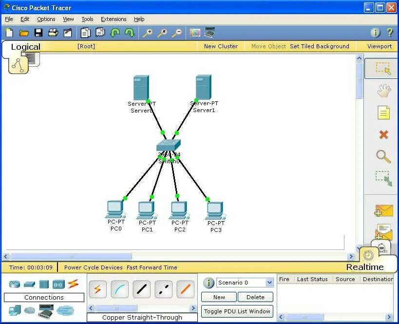399x324 pixels.
Task: Select the Custom Made Devices icon
Action: (x=46, y=311)
